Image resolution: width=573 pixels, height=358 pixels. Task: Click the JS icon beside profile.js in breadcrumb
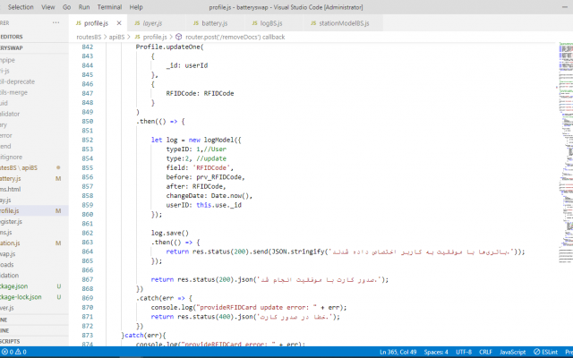(x=137, y=37)
